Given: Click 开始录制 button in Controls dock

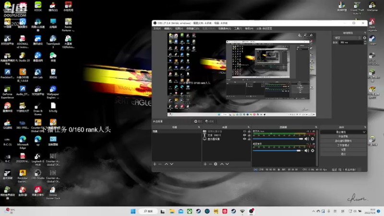Looking at the screenshot, I should [x=343, y=136].
